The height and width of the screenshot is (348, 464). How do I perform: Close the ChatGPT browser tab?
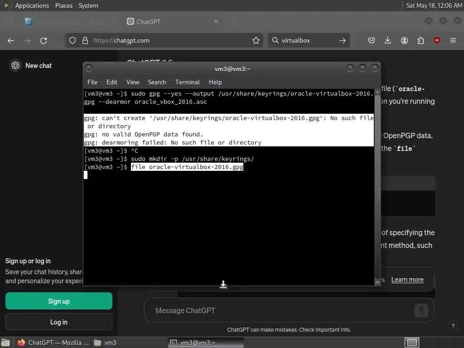216,21
